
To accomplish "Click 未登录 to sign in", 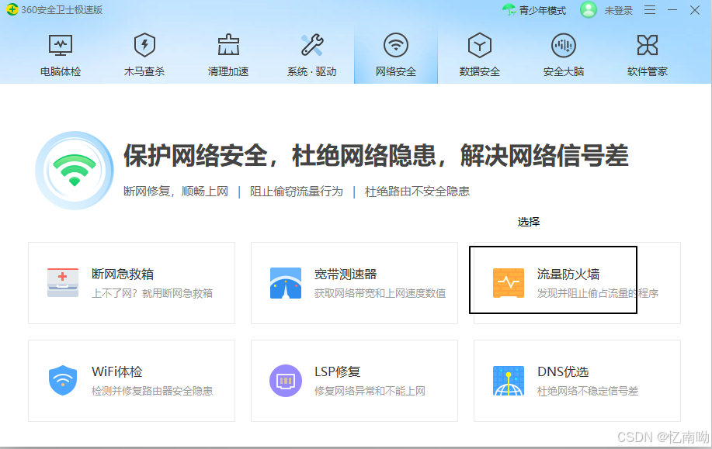I will (619, 10).
